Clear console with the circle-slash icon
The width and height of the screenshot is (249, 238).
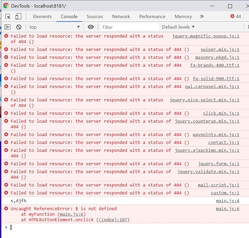click(19, 27)
